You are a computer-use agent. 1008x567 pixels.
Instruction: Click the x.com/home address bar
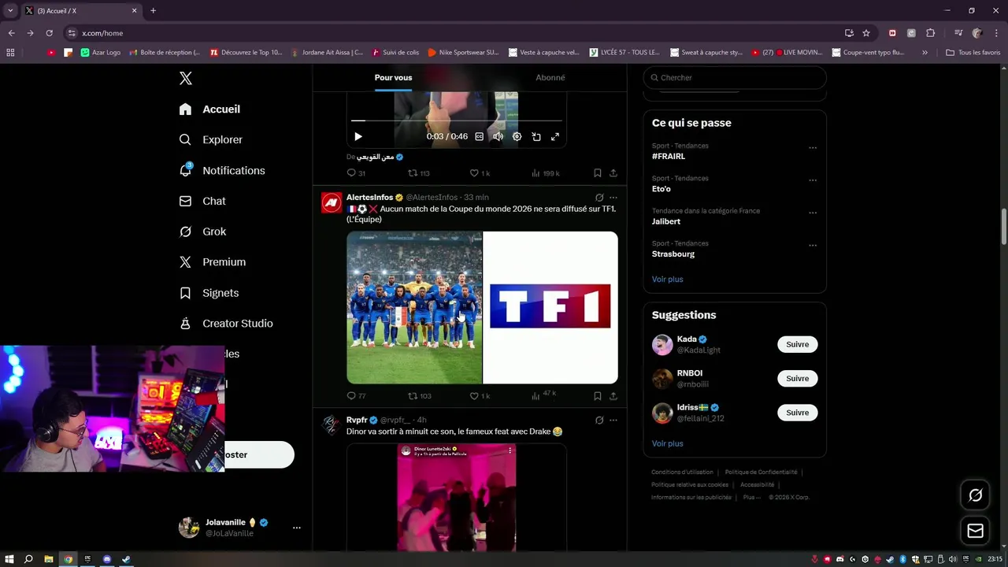pos(457,33)
